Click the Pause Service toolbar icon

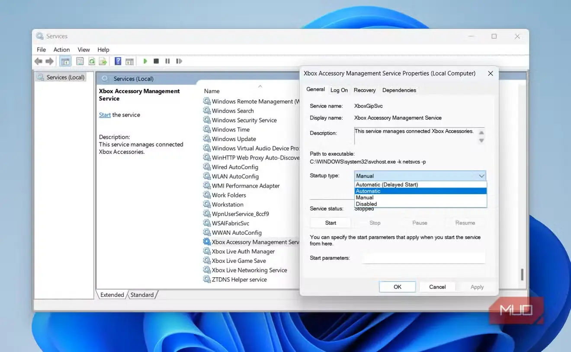167,61
